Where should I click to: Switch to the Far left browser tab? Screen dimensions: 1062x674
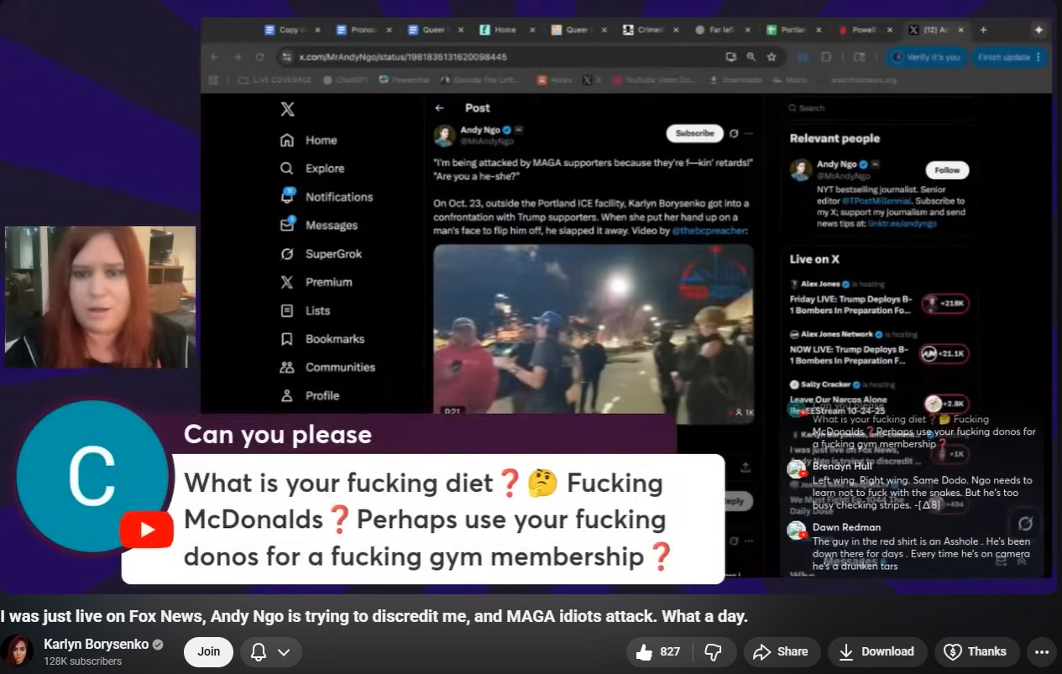coord(721,29)
